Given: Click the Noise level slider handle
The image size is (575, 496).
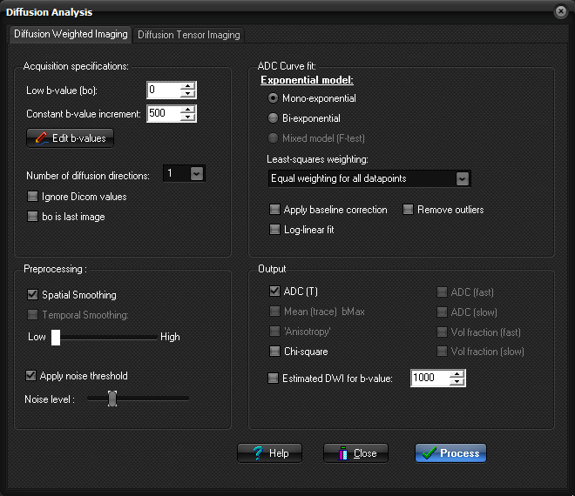Looking at the screenshot, I should (112, 399).
